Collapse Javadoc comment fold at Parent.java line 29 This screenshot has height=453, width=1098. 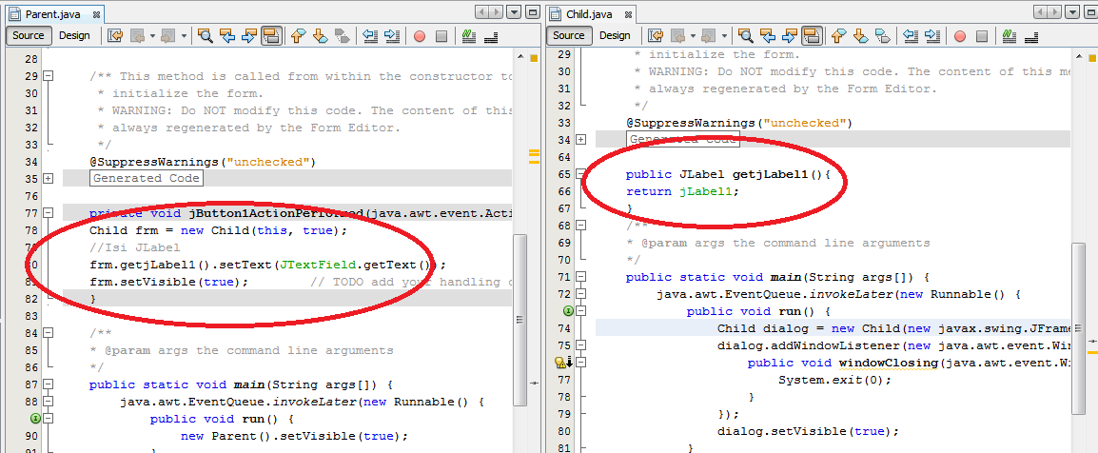click(x=48, y=75)
